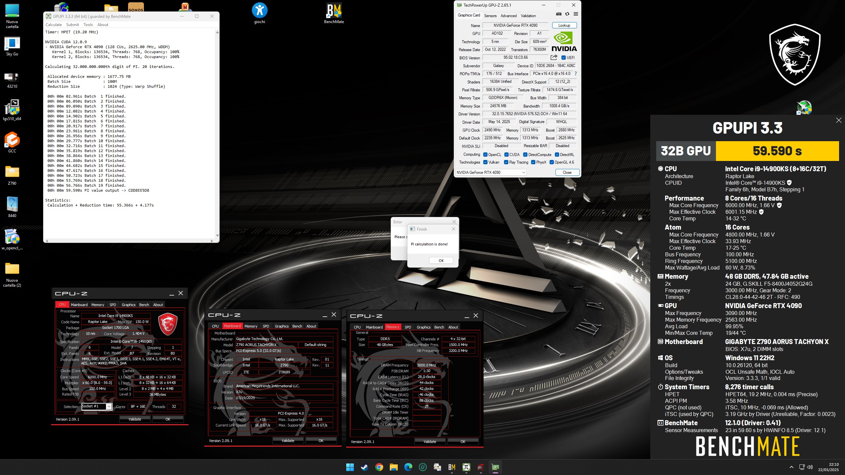Open the w_opencl desktop installer icon
This screenshot has width=845, height=475.
(12, 239)
